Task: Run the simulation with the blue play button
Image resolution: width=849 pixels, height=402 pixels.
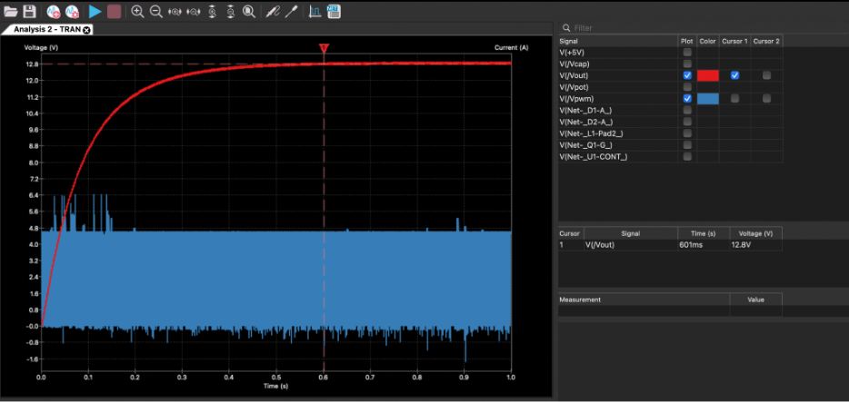Action: pos(95,12)
